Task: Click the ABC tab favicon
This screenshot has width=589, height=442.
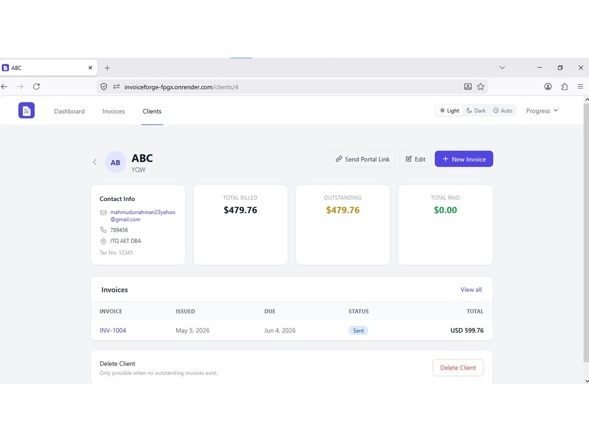Action: (5, 68)
